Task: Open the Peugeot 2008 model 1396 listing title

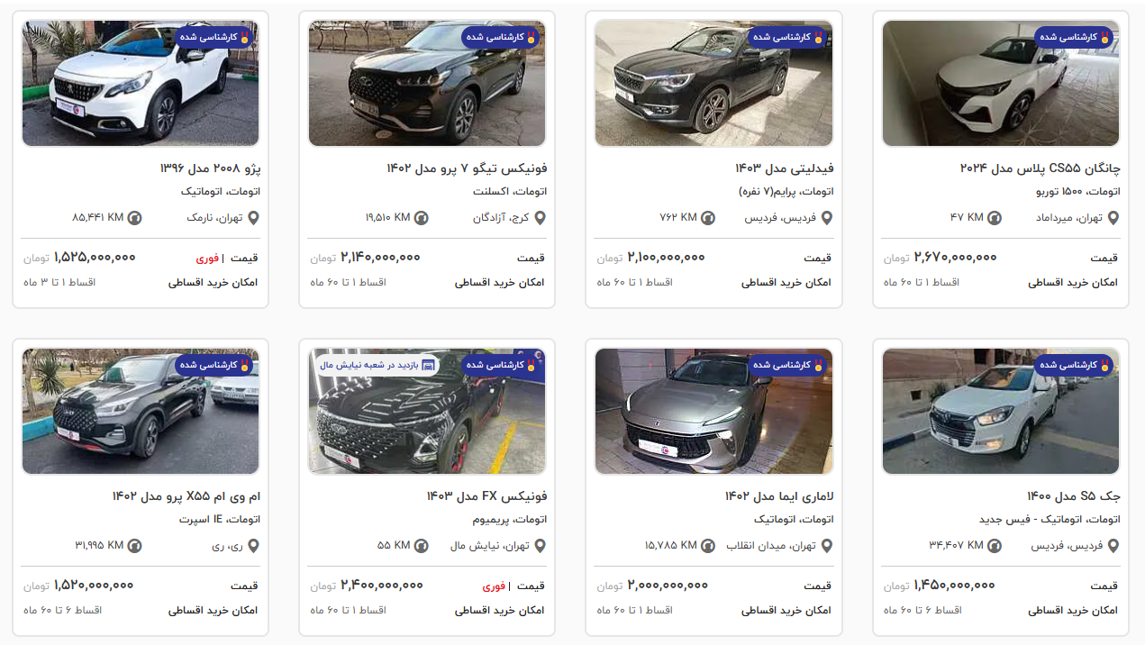Action: click(x=210, y=168)
